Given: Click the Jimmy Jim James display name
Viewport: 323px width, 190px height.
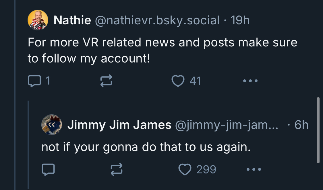Looking at the screenshot, I should click(119, 125).
